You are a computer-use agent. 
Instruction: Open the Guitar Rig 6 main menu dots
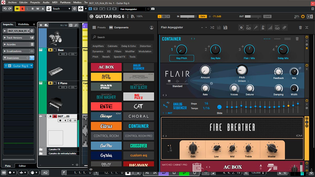tap(128, 16)
